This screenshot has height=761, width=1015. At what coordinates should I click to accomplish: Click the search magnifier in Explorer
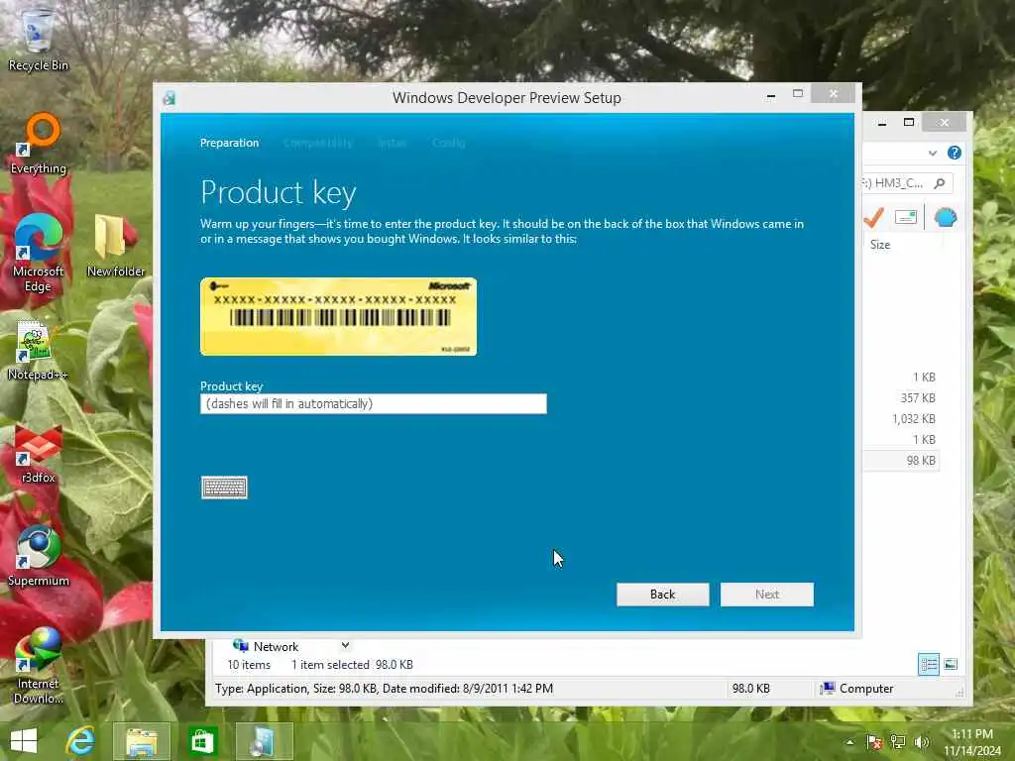click(940, 183)
